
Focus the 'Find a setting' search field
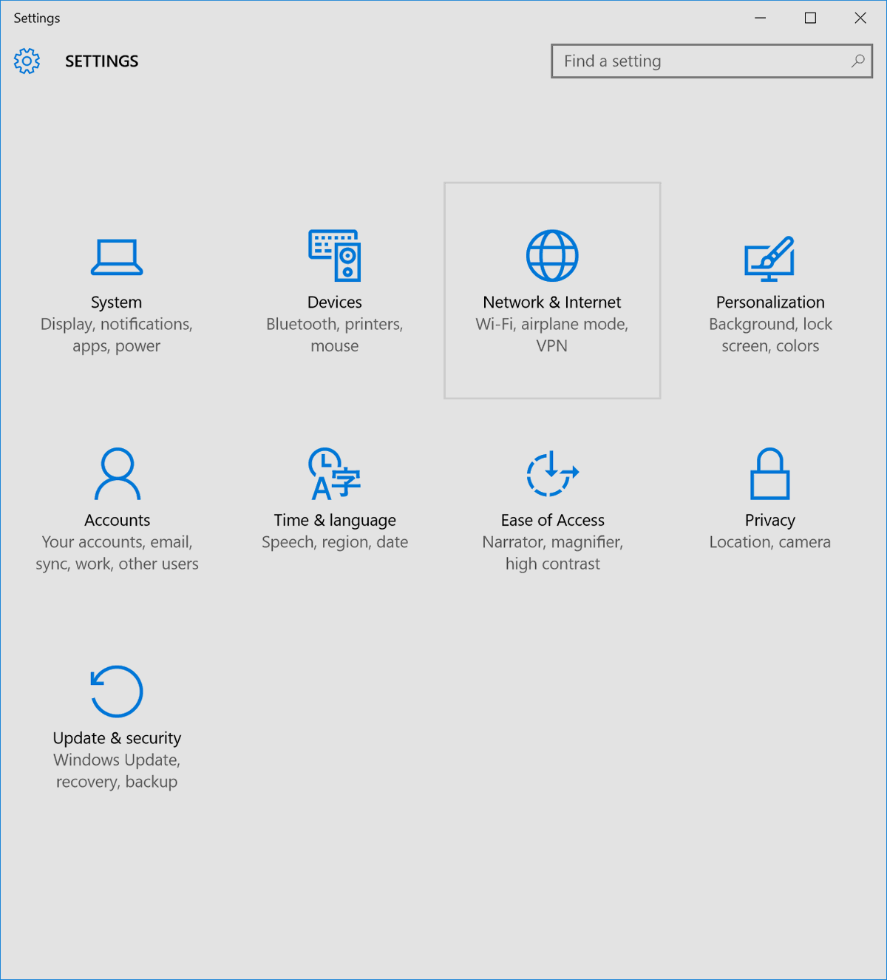pyautogui.click(x=712, y=61)
